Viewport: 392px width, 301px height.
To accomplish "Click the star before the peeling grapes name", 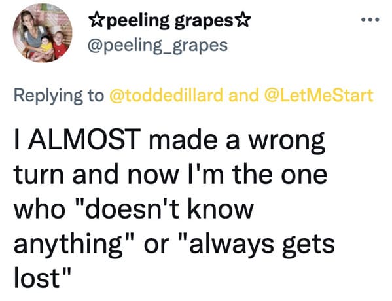I will (95, 20).
